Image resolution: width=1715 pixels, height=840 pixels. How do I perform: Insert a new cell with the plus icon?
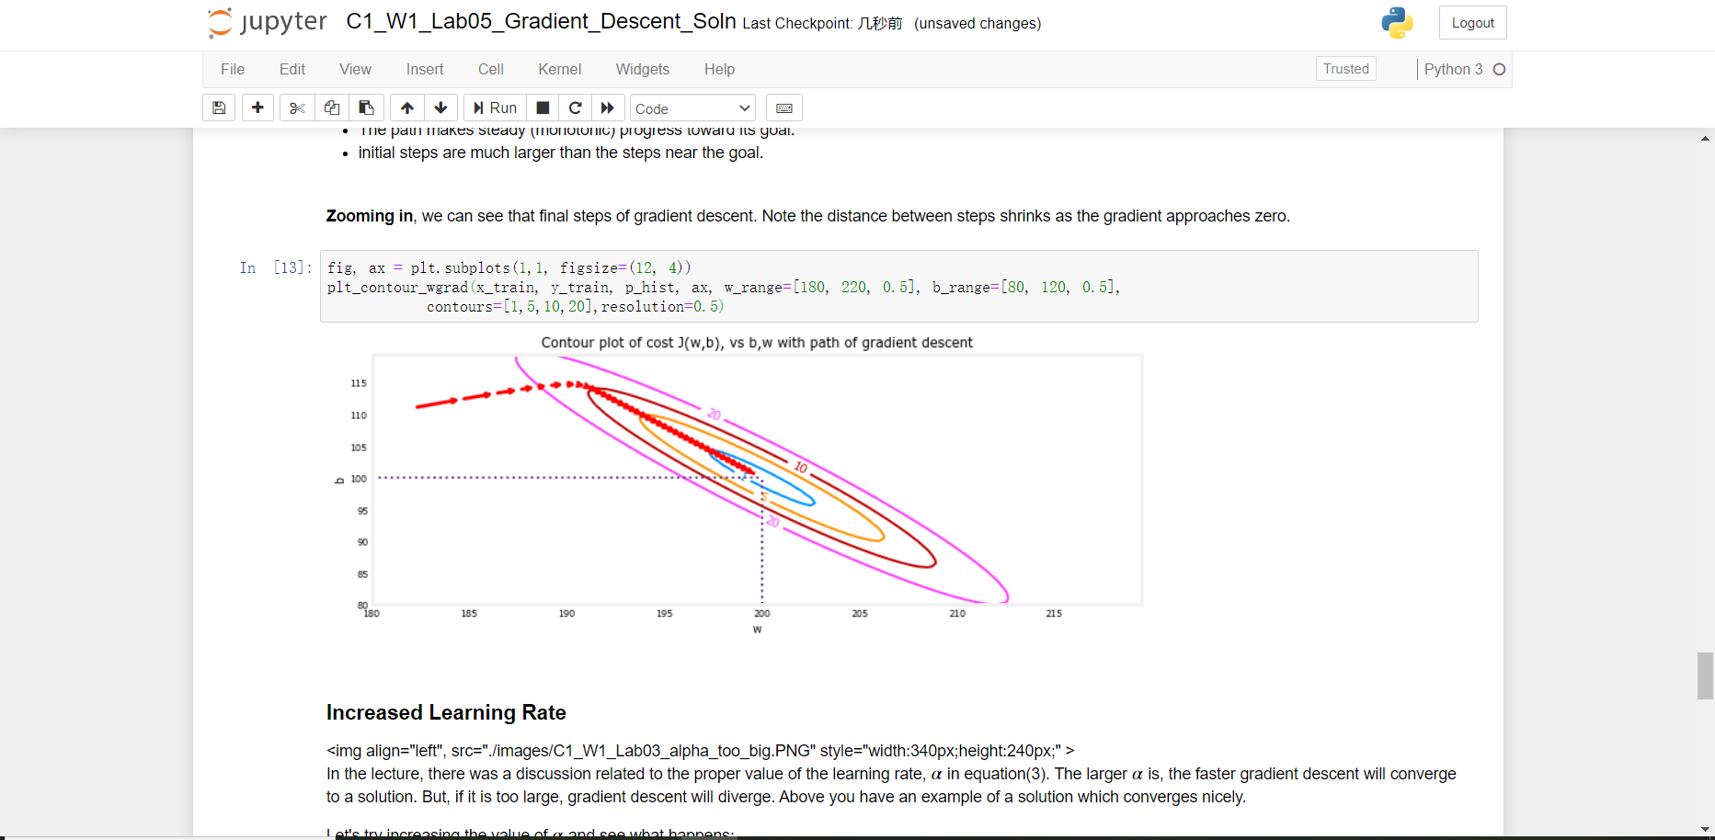257,108
